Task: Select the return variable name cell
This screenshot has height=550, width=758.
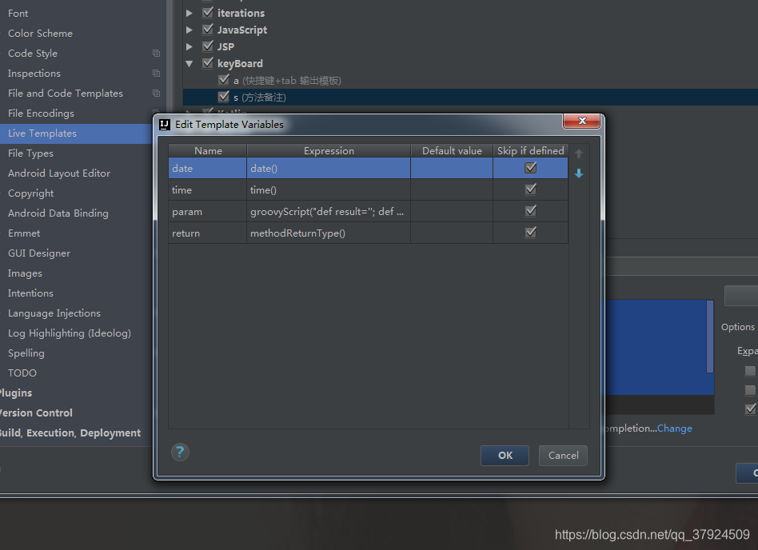Action: tap(208, 233)
